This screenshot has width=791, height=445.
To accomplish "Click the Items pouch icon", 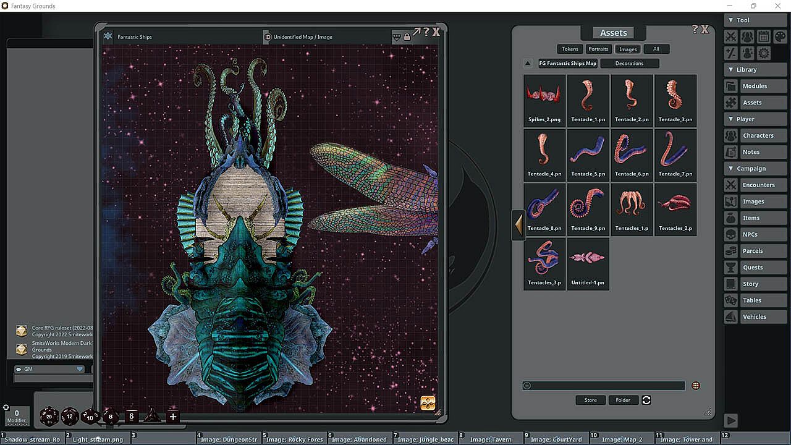I will 731,218.
